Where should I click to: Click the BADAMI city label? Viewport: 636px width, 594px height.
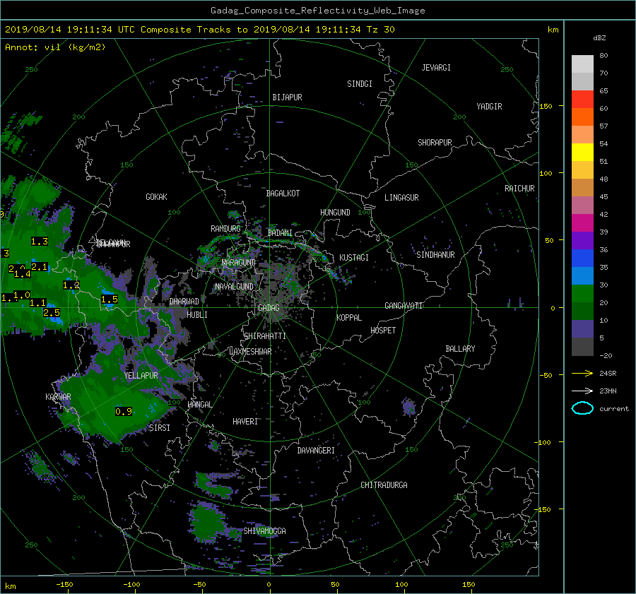pyautogui.click(x=280, y=233)
